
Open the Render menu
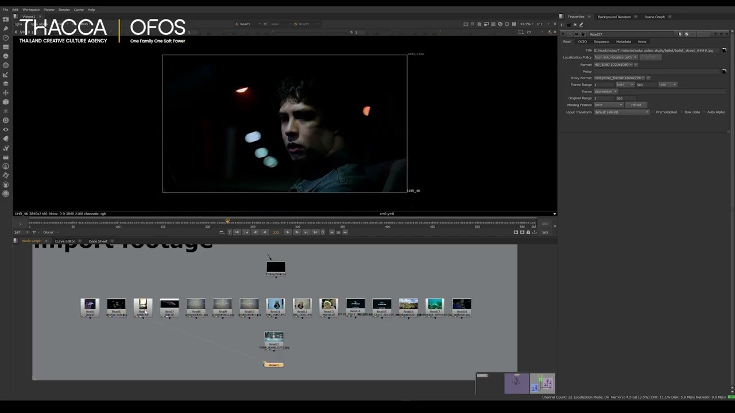64,10
